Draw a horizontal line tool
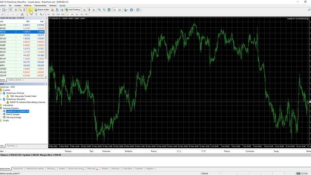Image resolution: width=311 pixels, height=175 pixels. (13, 15)
